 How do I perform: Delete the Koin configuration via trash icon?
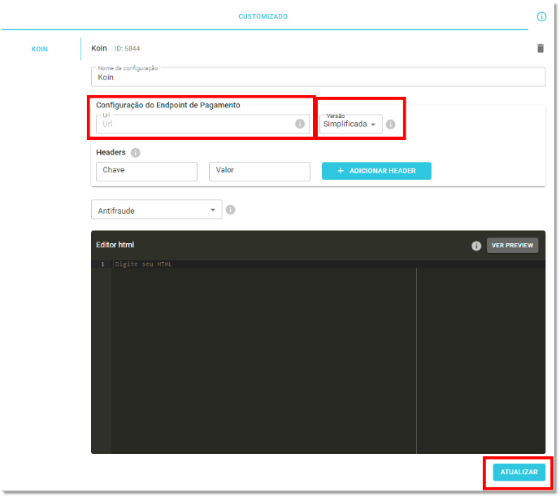tap(540, 48)
